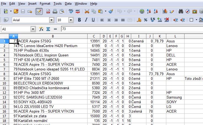
Task: Click Show Draw Functions icon
Action: point(172,11)
